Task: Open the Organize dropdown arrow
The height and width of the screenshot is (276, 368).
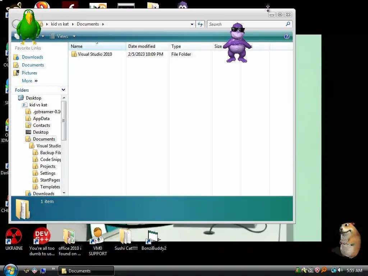Action: coord(43,36)
